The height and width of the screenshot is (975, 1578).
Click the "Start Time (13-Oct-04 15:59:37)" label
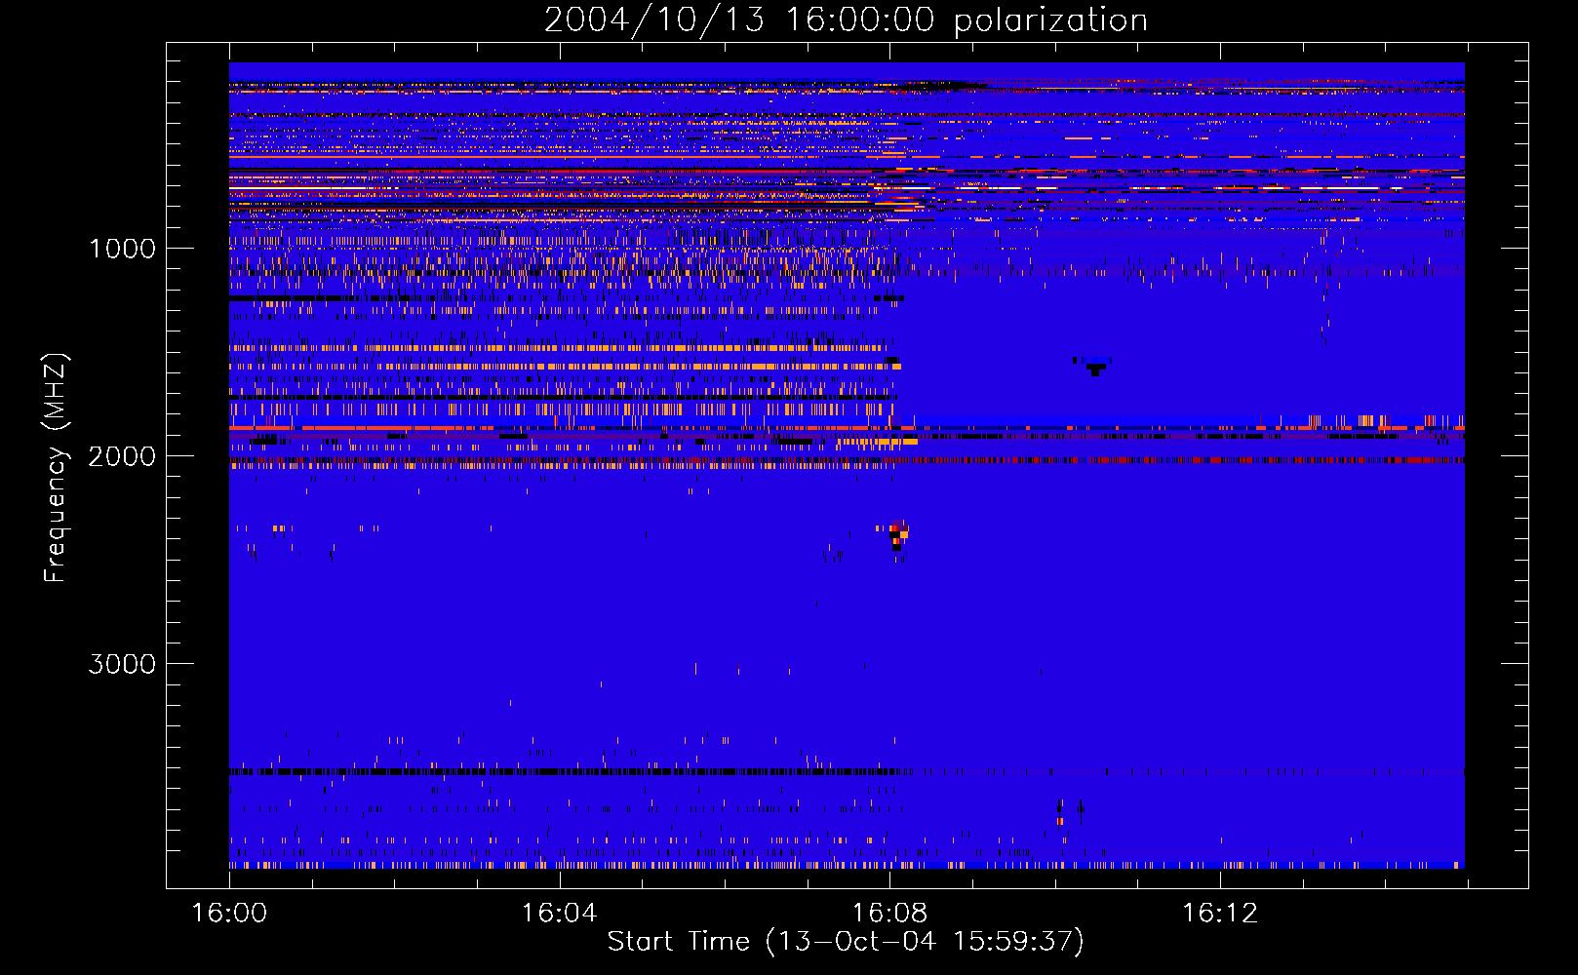click(x=846, y=942)
